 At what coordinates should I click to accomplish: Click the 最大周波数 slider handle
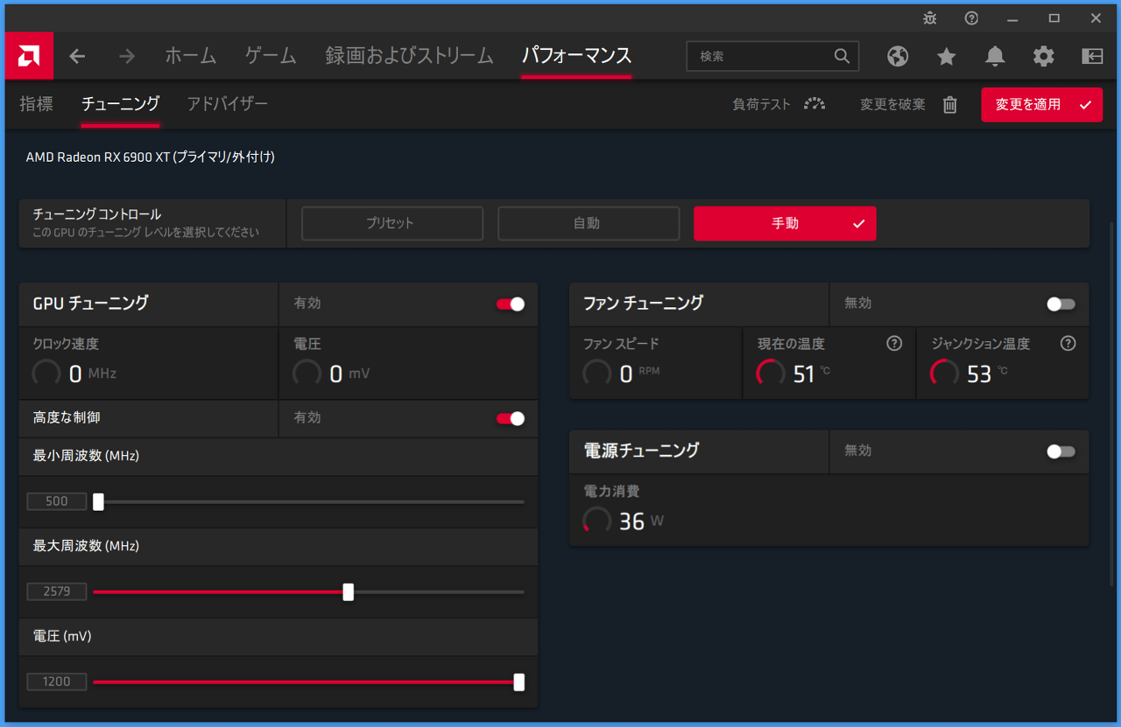point(349,592)
